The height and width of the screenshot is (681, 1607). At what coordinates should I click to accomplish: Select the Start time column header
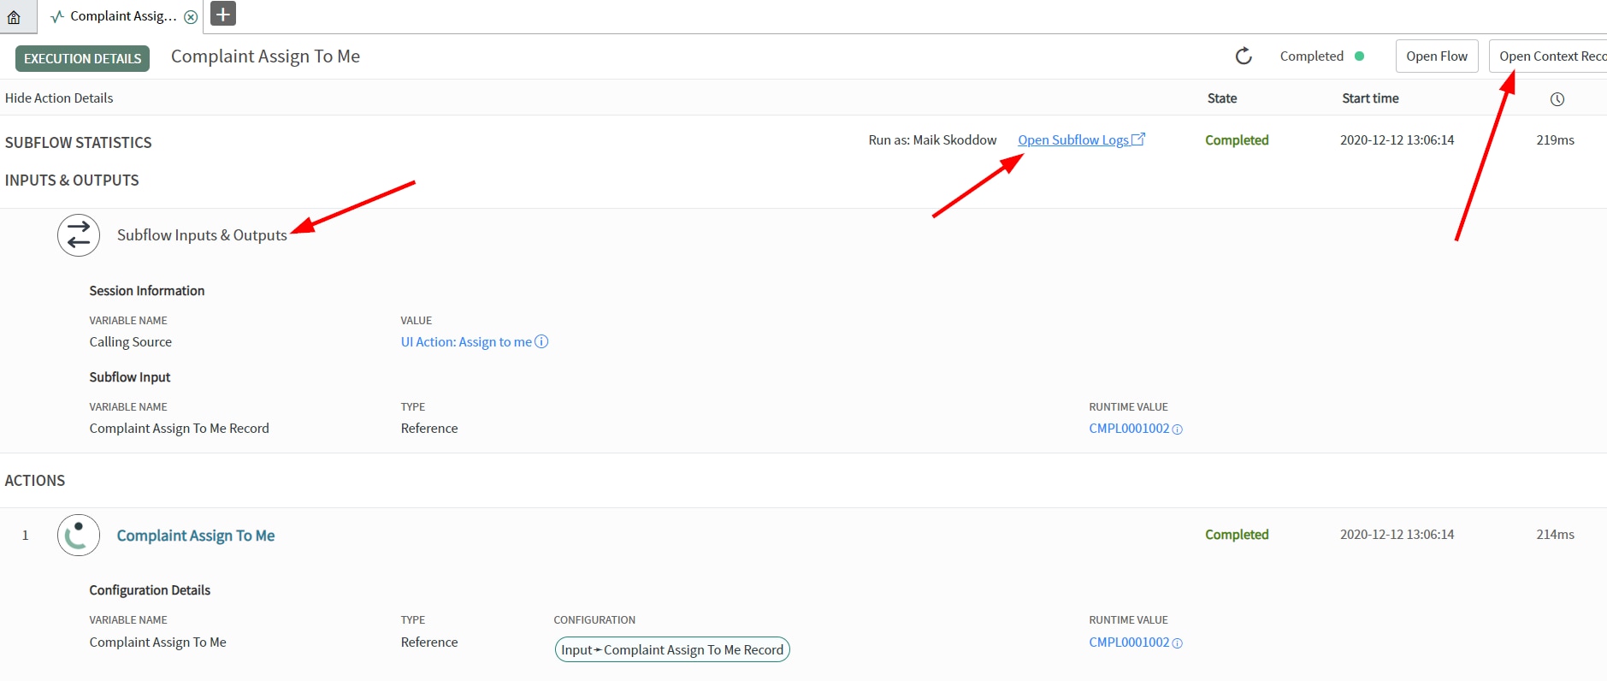(x=1370, y=98)
